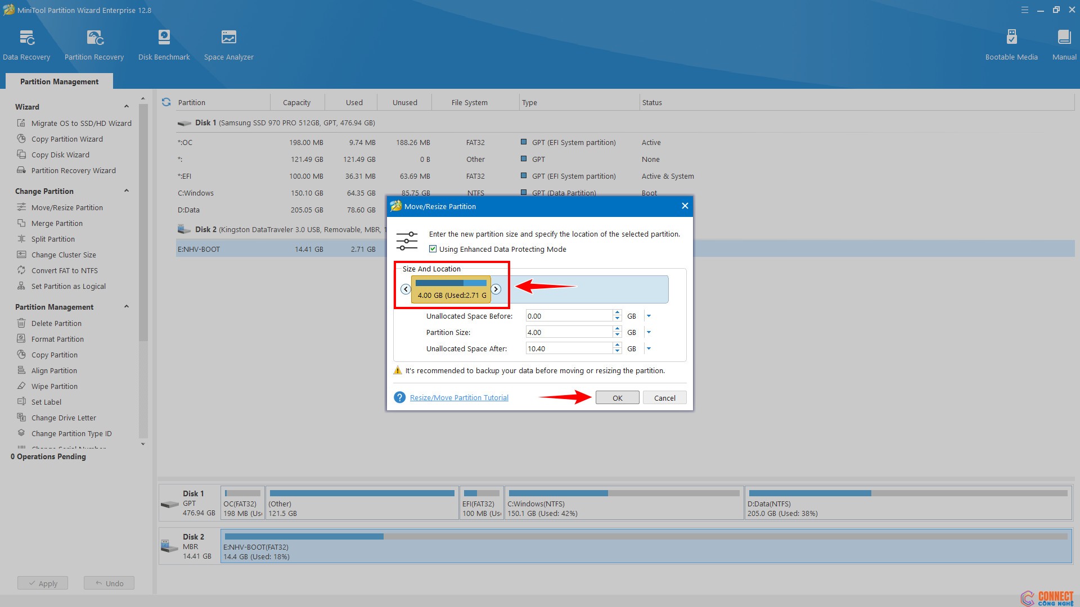Viewport: 1080px width, 607px height.
Task: Open unit dropdown for Partition Size
Action: [649, 332]
